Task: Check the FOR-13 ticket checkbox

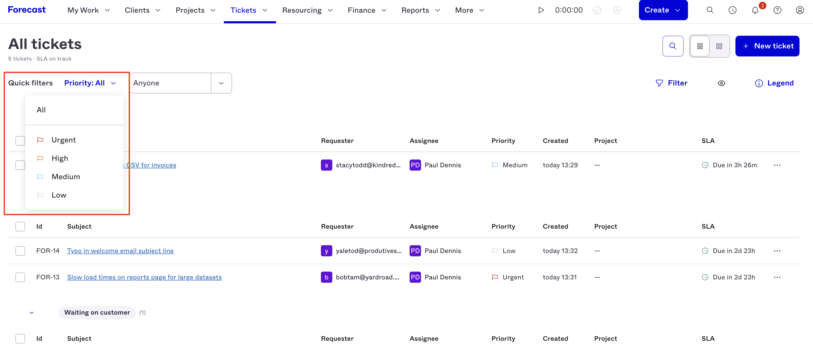Action: click(20, 278)
